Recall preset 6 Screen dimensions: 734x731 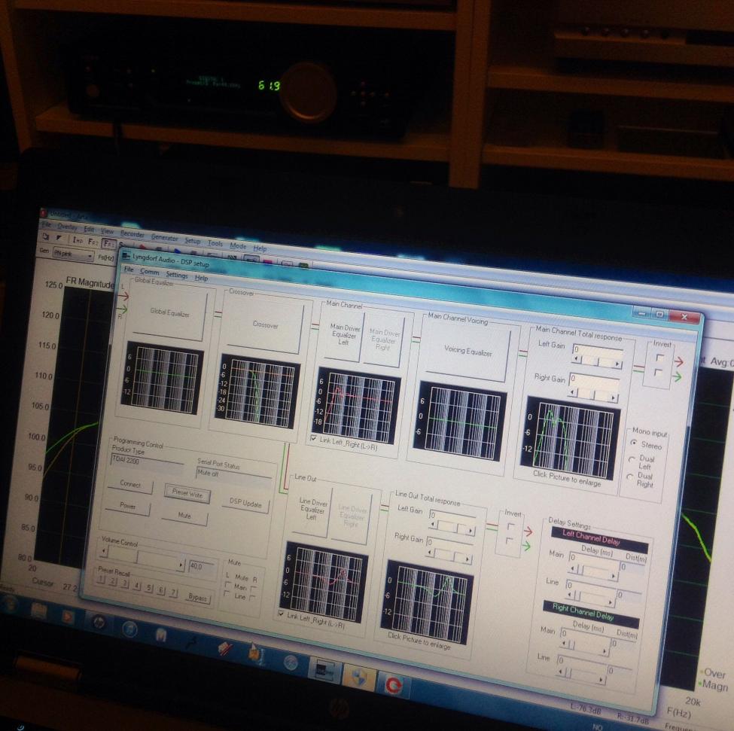coord(161,590)
